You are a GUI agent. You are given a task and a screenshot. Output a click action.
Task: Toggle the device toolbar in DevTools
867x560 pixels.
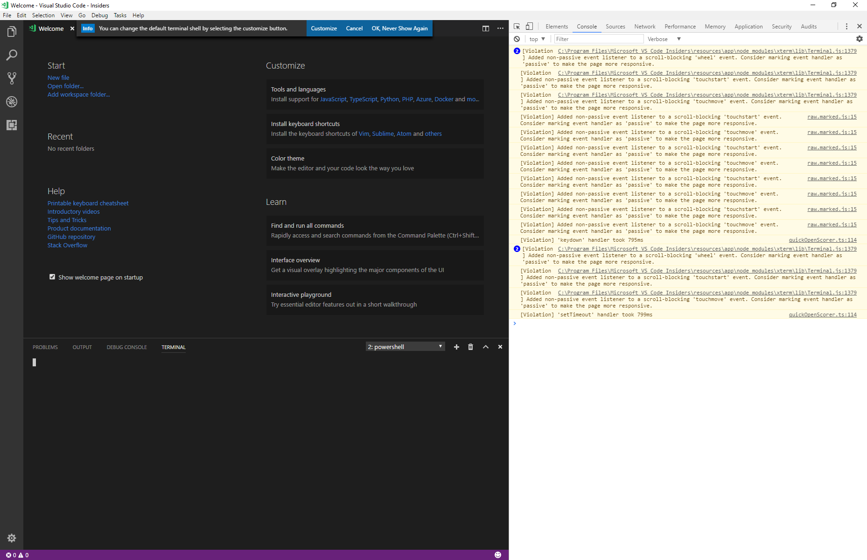pyautogui.click(x=529, y=27)
